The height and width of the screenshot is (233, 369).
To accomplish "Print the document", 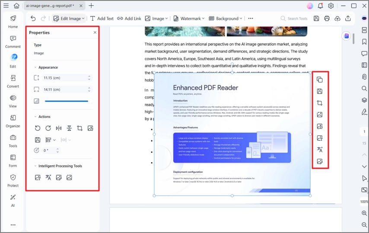I will (x=327, y=19).
